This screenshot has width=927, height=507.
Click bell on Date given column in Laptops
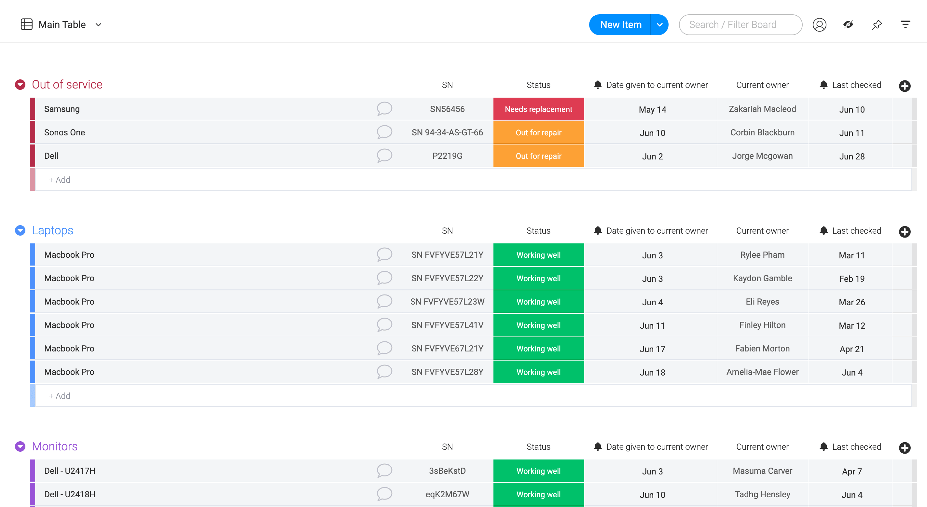(x=598, y=231)
